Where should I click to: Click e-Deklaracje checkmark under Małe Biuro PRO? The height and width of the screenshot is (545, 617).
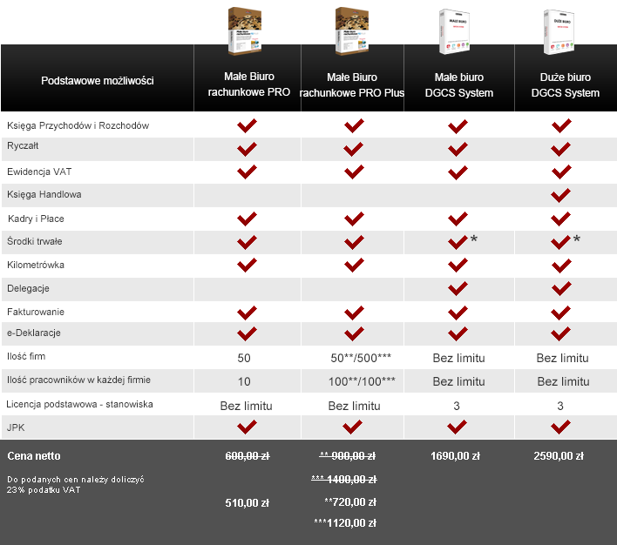tap(247, 333)
